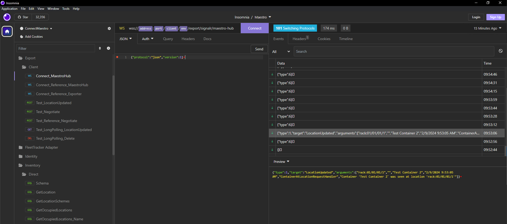The height and width of the screenshot is (224, 507).
Task: Open the Tools menu
Action: tap(66, 9)
